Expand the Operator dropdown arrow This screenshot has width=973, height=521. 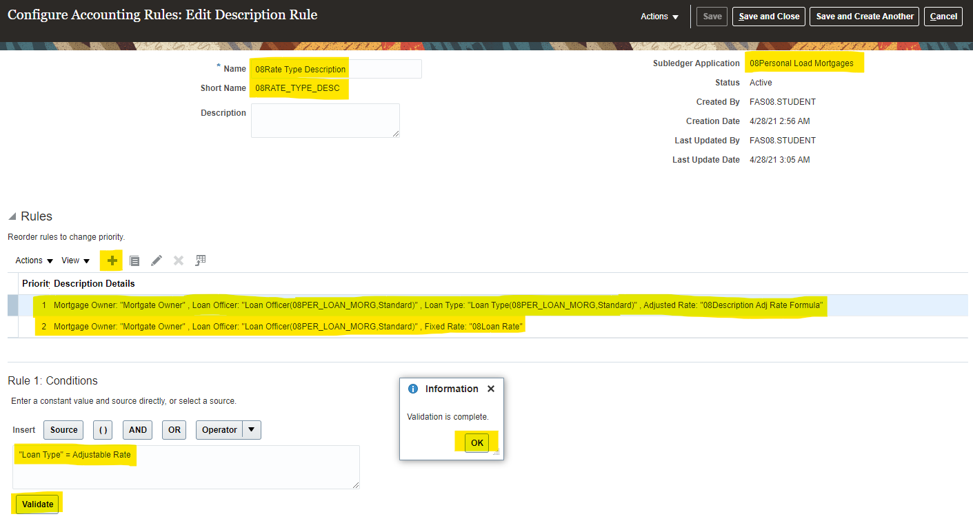pyautogui.click(x=252, y=430)
